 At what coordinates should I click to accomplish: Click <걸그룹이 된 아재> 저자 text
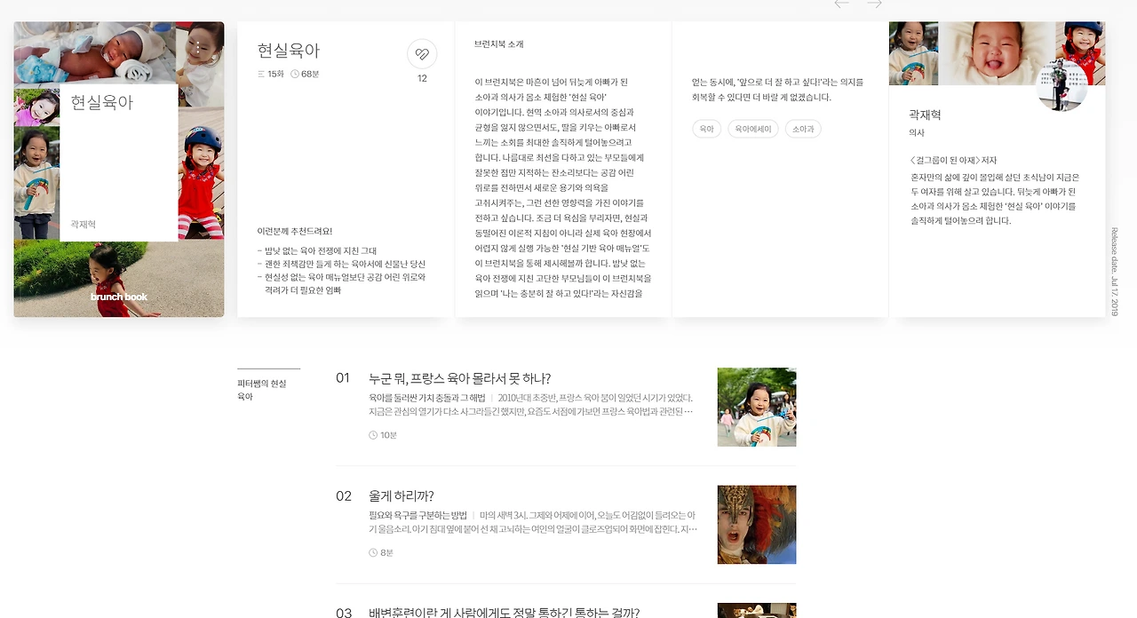(953, 161)
